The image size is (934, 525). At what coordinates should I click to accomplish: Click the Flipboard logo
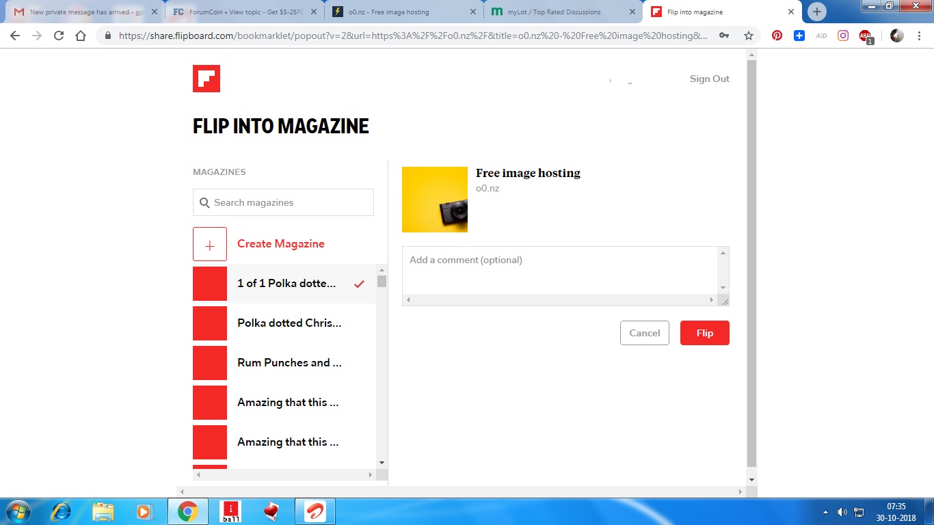pyautogui.click(x=205, y=78)
